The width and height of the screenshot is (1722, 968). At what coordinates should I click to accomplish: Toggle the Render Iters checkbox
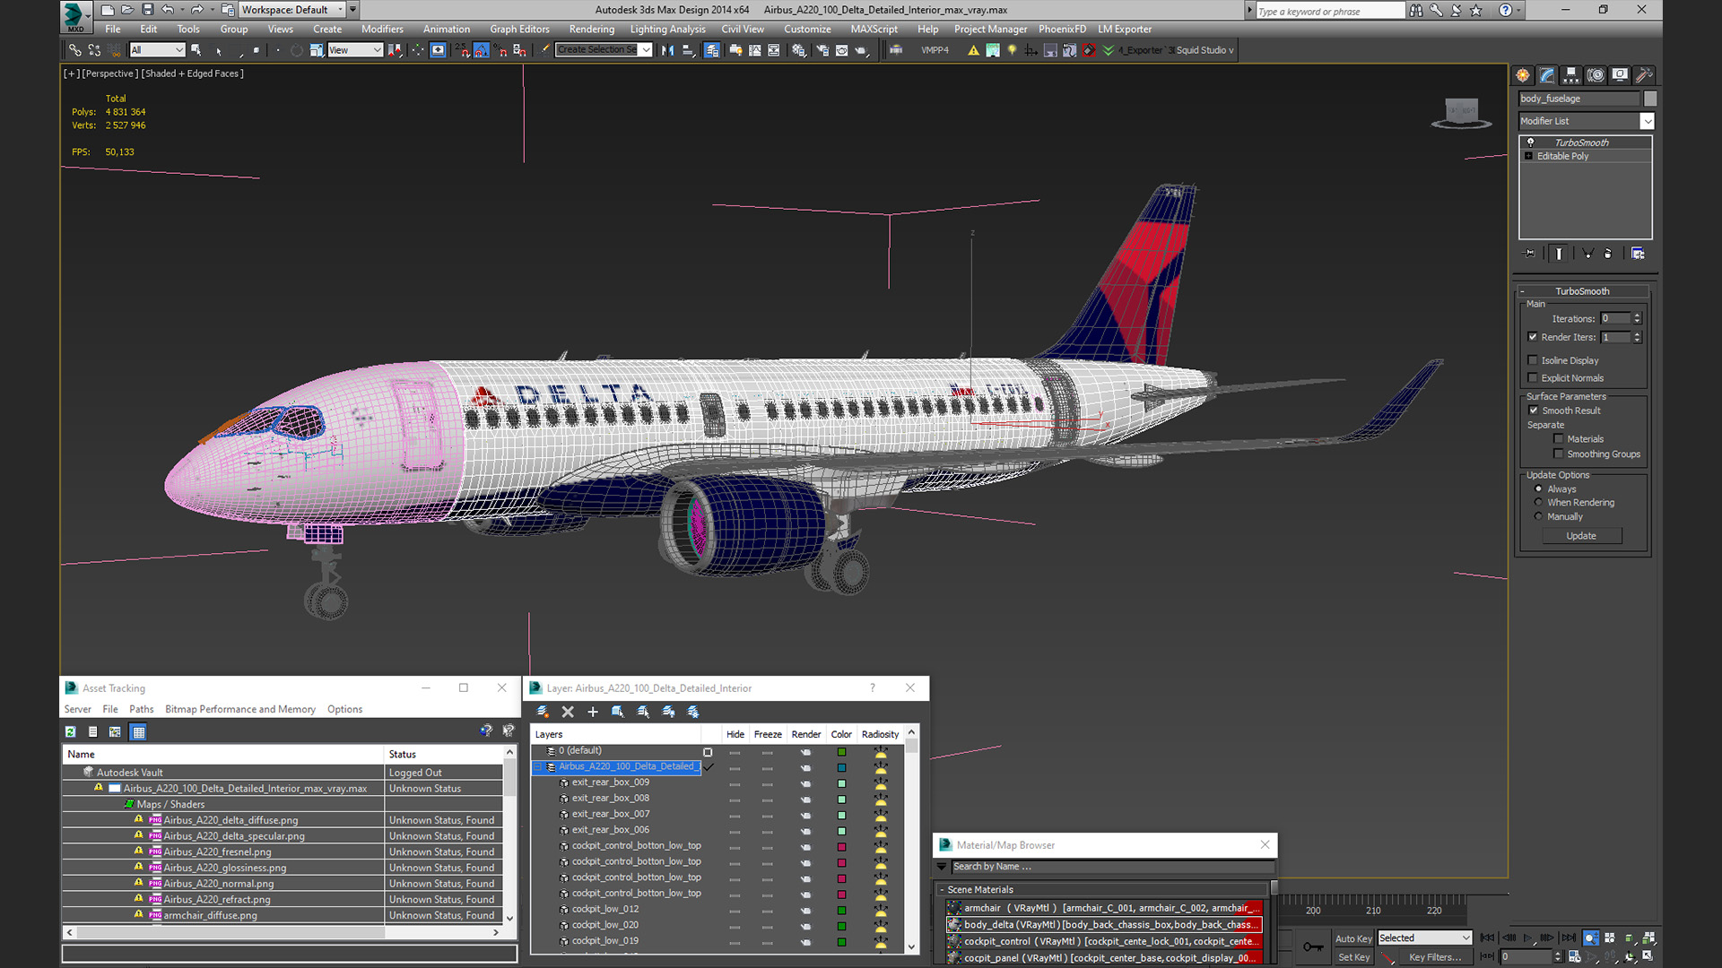point(1533,337)
